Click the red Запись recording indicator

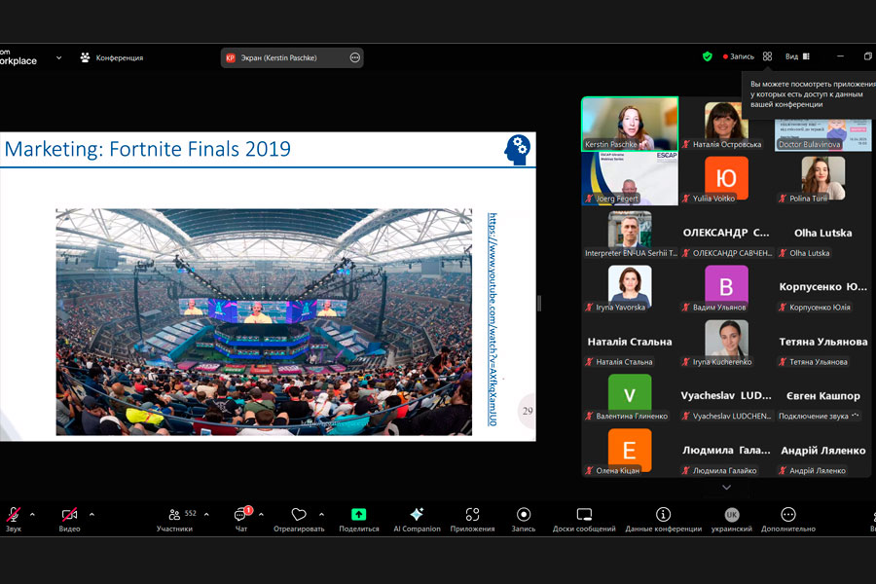point(739,56)
